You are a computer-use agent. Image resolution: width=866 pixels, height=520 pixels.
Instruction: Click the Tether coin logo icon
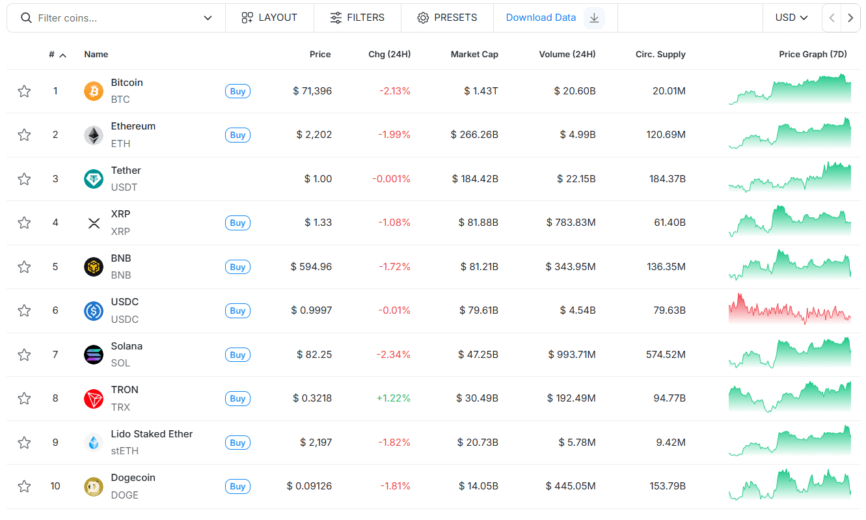coord(94,179)
